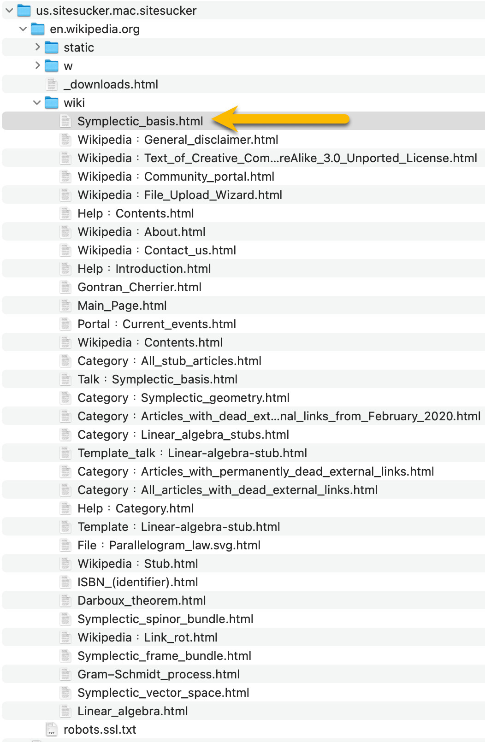Select the dead links from_February_2020.html file
The image size is (485, 742).
tap(279, 416)
